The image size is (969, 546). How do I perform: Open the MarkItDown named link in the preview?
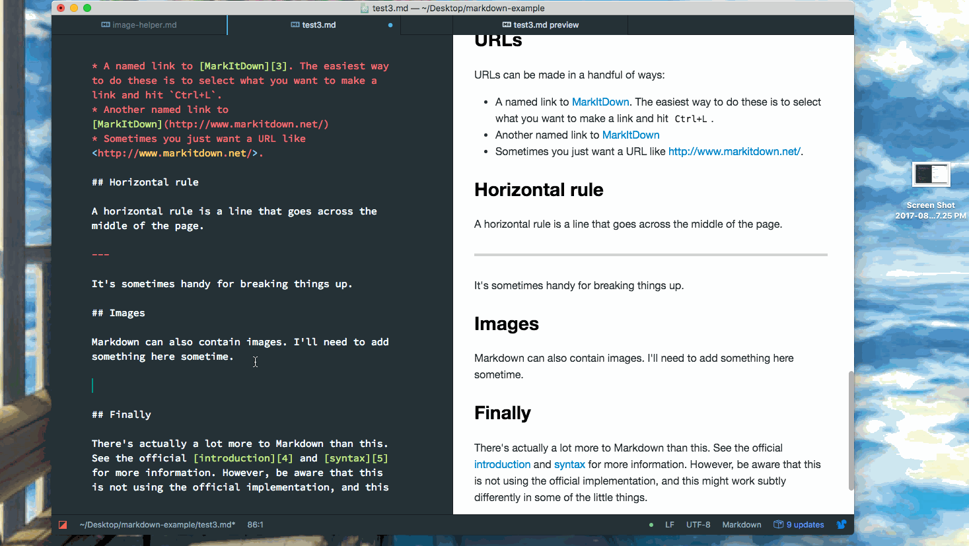coord(600,102)
